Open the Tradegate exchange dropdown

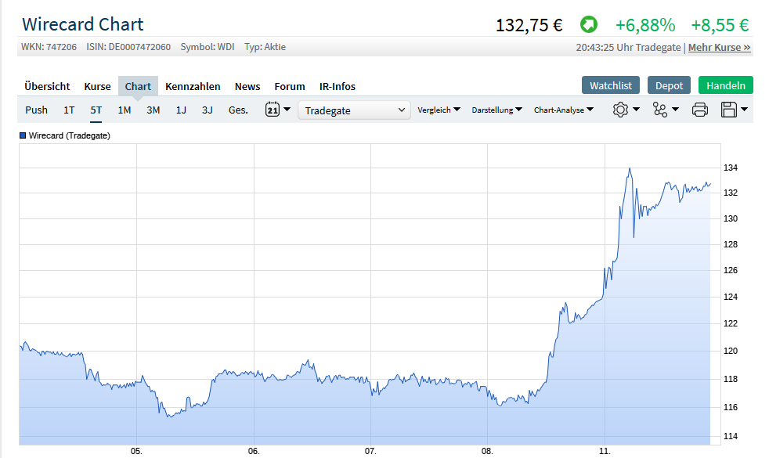pyautogui.click(x=354, y=110)
